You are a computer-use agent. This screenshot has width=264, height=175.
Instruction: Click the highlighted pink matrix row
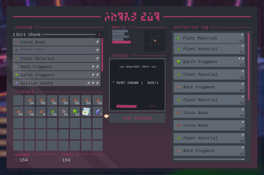coord(121,42)
